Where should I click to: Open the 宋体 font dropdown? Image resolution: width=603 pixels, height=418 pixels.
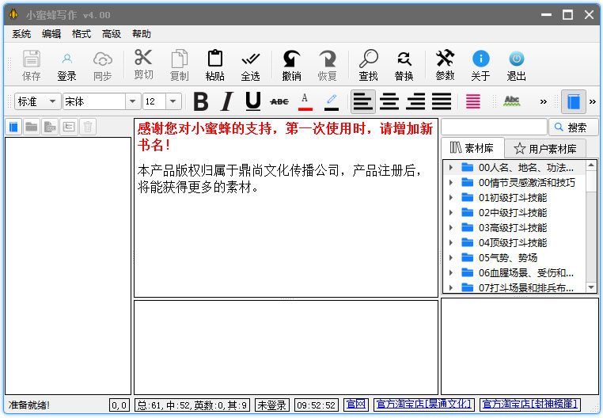pyautogui.click(x=133, y=101)
